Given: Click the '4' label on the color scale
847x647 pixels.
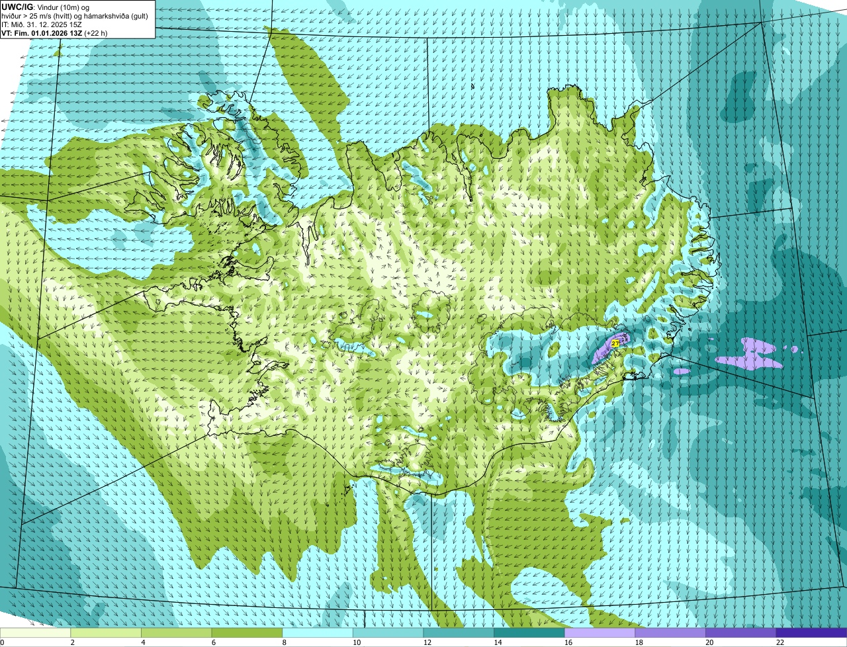Looking at the screenshot, I should pos(143,642).
